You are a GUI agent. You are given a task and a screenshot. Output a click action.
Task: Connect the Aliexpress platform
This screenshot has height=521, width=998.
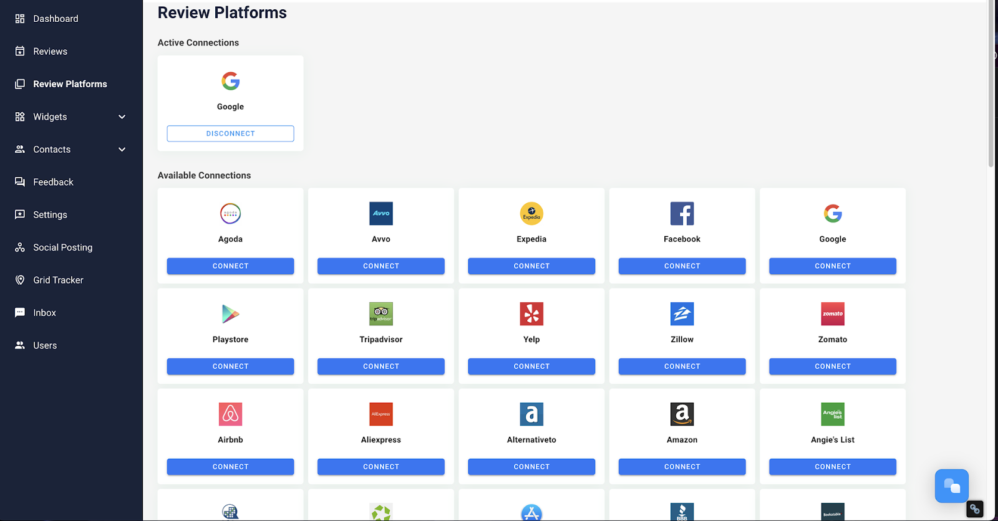381,467
